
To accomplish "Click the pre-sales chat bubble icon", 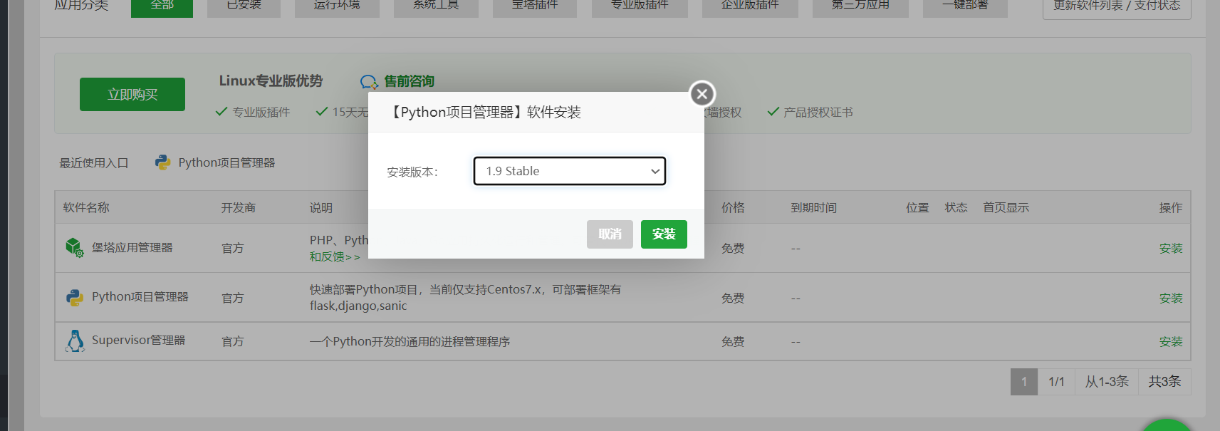I will pos(369,82).
